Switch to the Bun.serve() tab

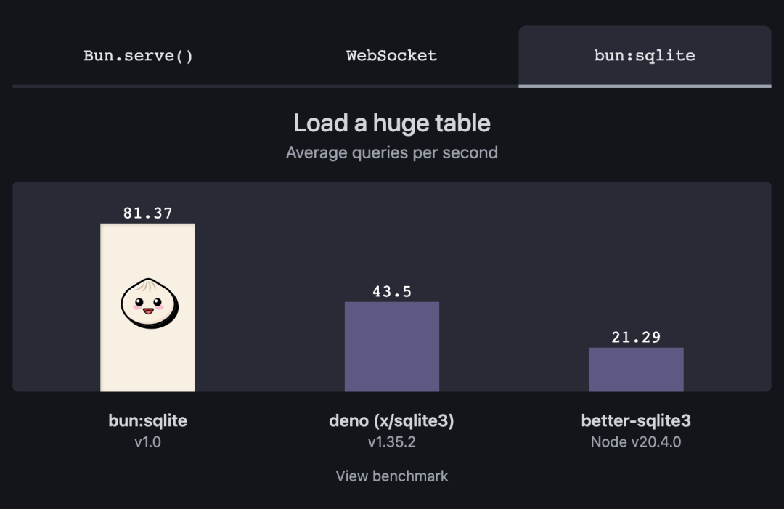(137, 56)
